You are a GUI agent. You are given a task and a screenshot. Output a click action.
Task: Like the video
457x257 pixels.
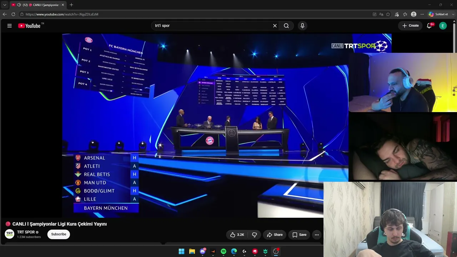tap(237, 235)
